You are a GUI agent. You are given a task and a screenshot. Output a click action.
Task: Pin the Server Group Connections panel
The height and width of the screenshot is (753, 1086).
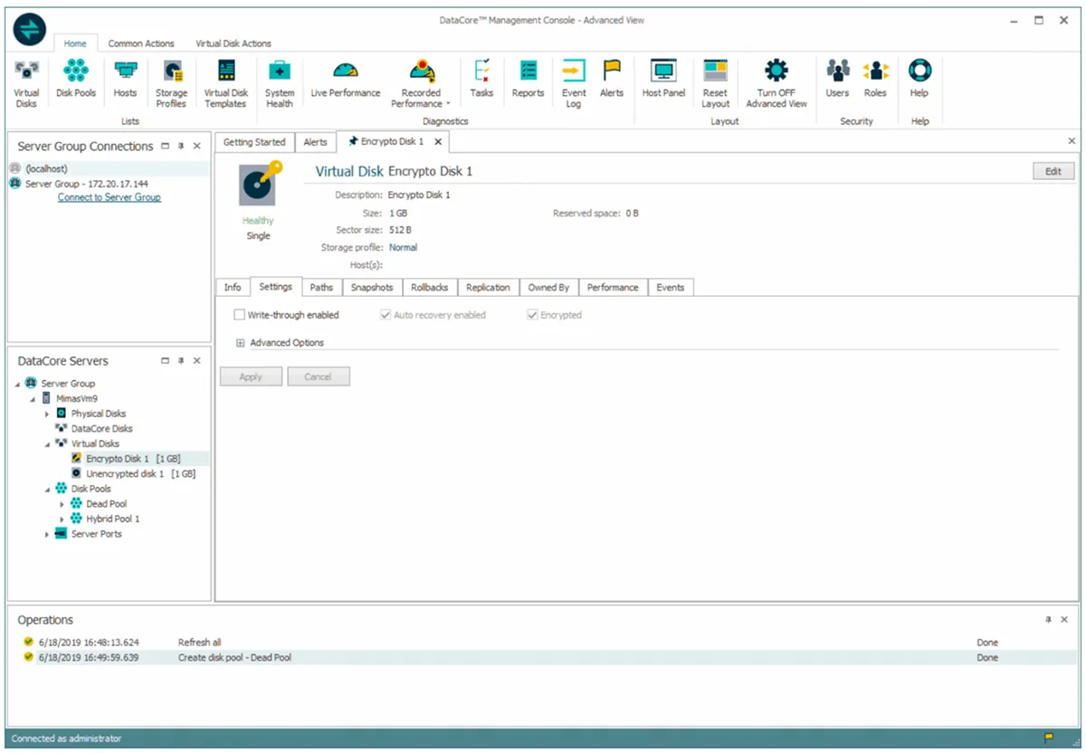point(181,146)
